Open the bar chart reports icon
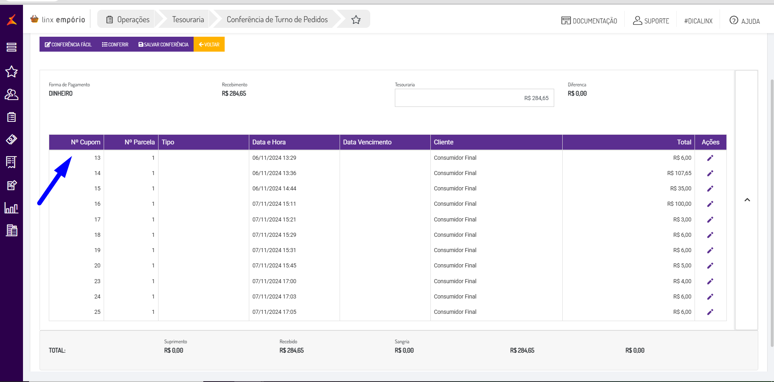The width and height of the screenshot is (774, 382). point(11,208)
